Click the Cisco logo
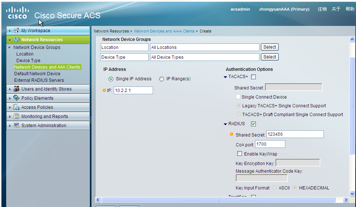 17,13
